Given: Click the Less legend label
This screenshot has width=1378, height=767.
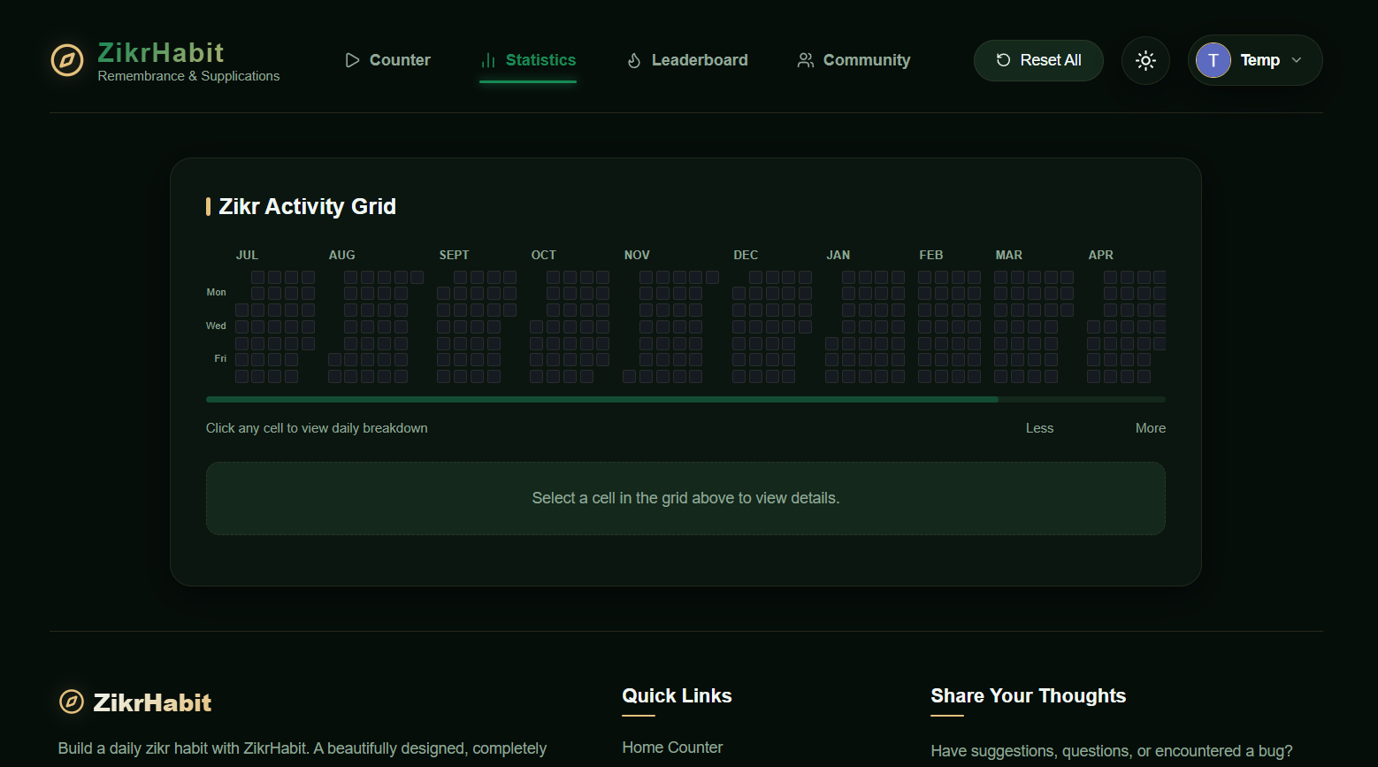Looking at the screenshot, I should point(1039,428).
